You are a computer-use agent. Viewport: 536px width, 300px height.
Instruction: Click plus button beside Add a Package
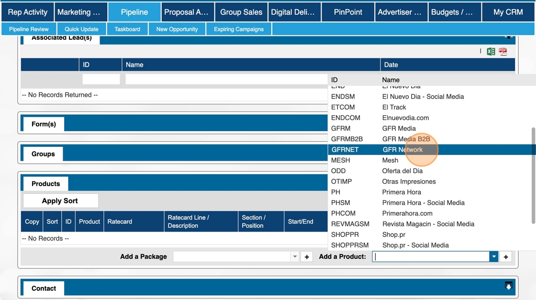(x=307, y=256)
